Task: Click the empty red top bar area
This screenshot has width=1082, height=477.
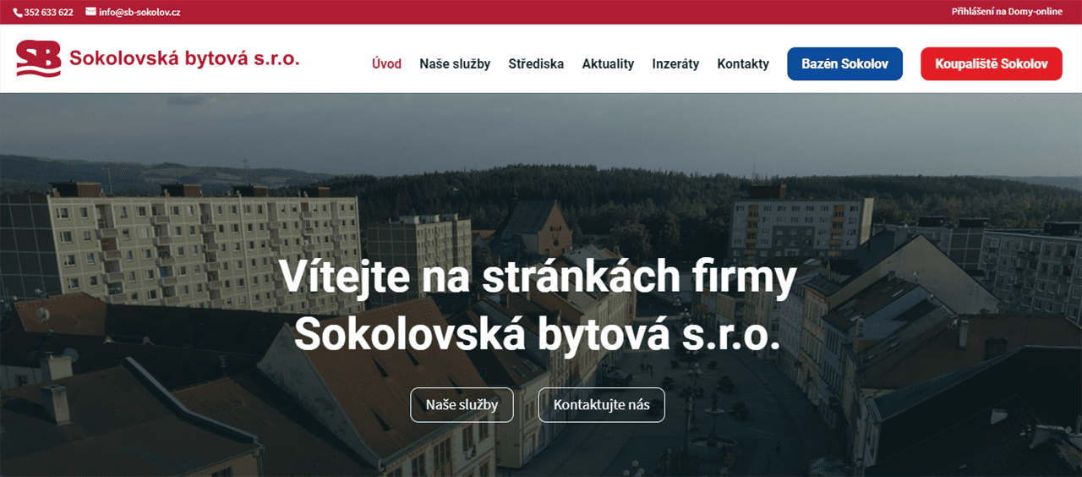Action: tap(566, 12)
